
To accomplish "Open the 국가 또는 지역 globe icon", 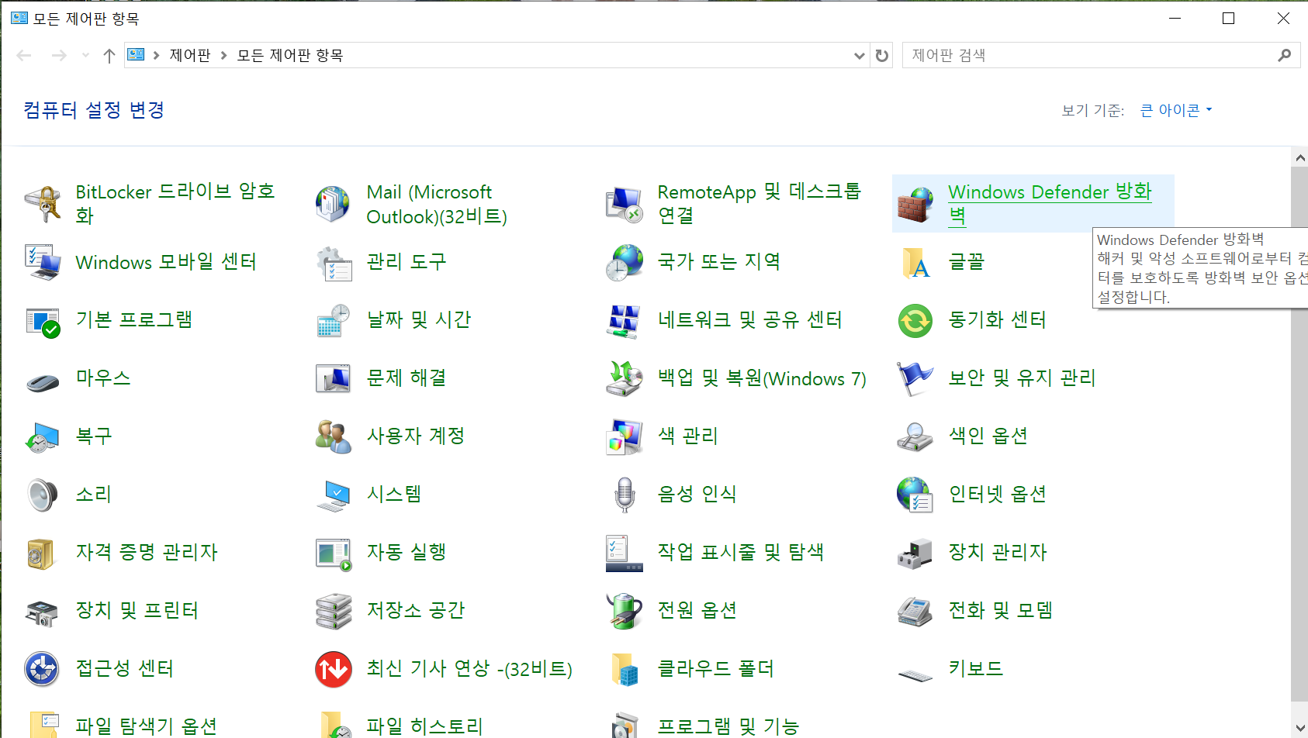I will (x=625, y=262).
